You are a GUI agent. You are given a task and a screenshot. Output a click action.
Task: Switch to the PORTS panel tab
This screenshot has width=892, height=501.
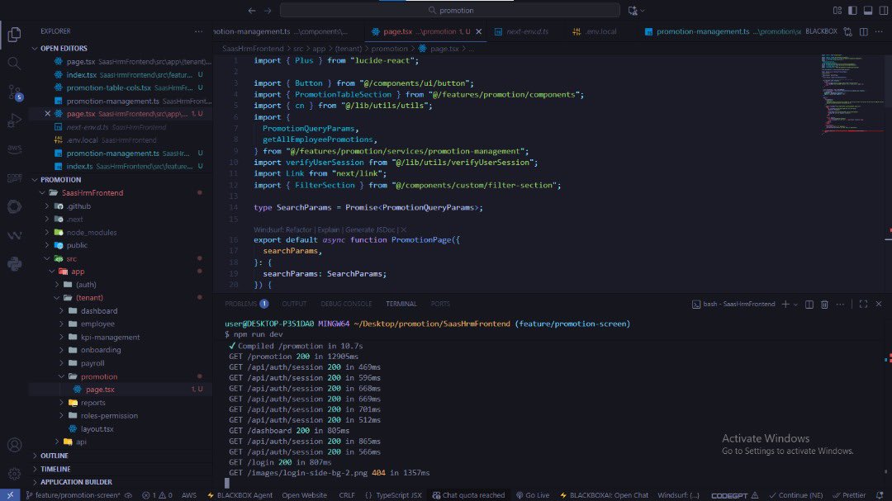click(x=440, y=304)
